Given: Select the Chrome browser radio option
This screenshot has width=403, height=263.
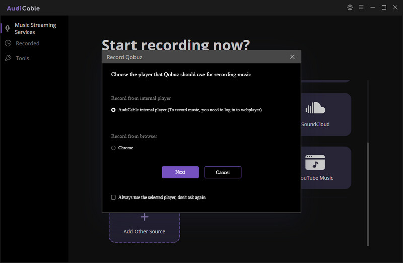Looking at the screenshot, I should pos(113,148).
